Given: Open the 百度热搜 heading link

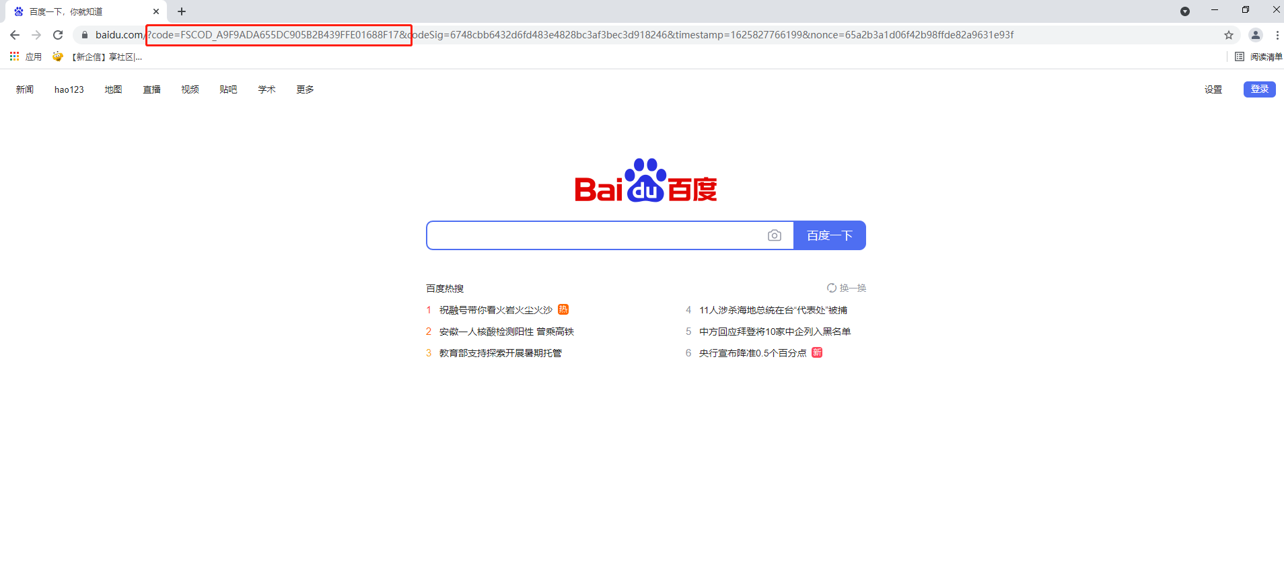Looking at the screenshot, I should 445,288.
